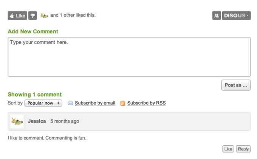257x159 pixels.
Task: Open commenter name 'Jessica'
Action: [37, 122]
